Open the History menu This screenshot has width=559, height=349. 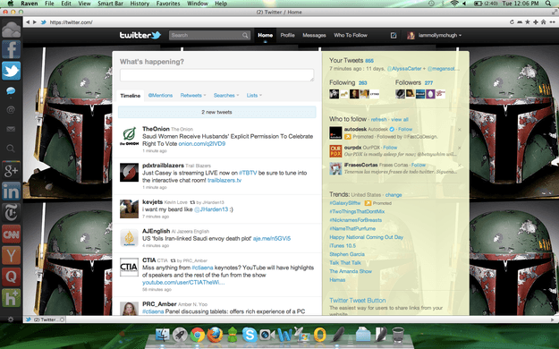pos(140,4)
